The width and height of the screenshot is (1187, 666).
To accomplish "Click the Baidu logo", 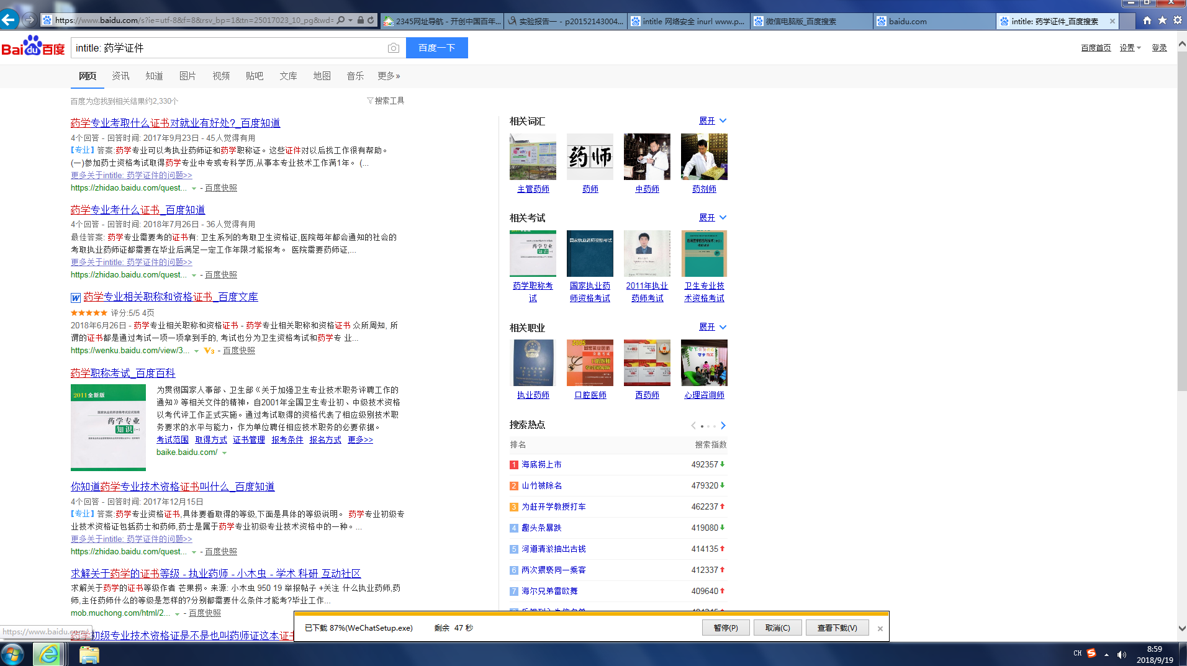I will coord(33,47).
